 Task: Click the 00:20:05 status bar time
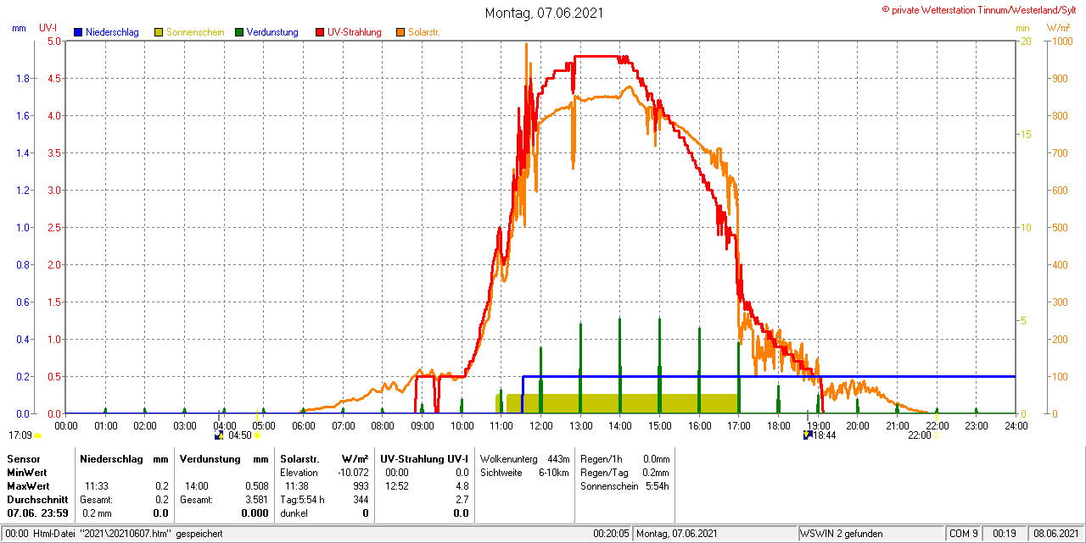(x=611, y=534)
